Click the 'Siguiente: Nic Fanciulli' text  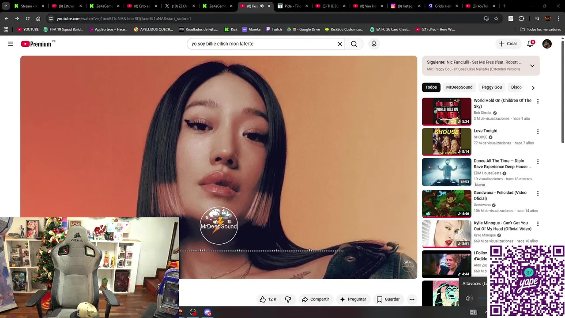pos(474,62)
